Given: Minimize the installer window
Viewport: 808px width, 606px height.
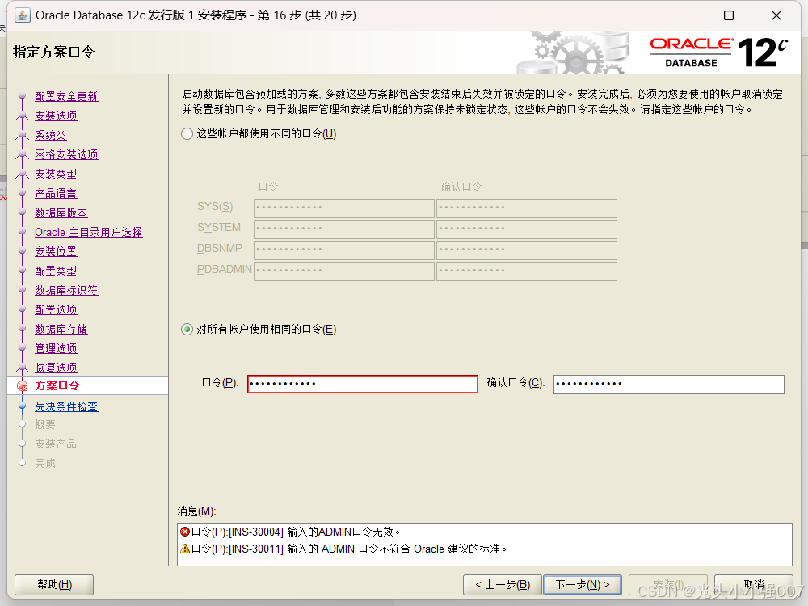Looking at the screenshot, I should tap(682, 15).
